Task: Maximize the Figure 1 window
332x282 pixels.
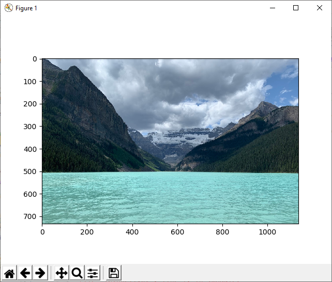Action: coord(296,8)
